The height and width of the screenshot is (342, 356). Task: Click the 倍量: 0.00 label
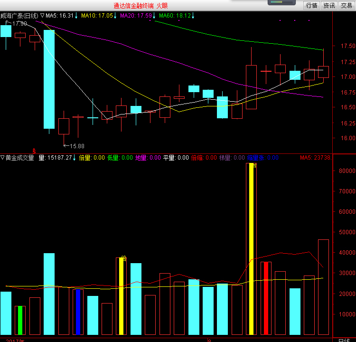tap(92, 158)
